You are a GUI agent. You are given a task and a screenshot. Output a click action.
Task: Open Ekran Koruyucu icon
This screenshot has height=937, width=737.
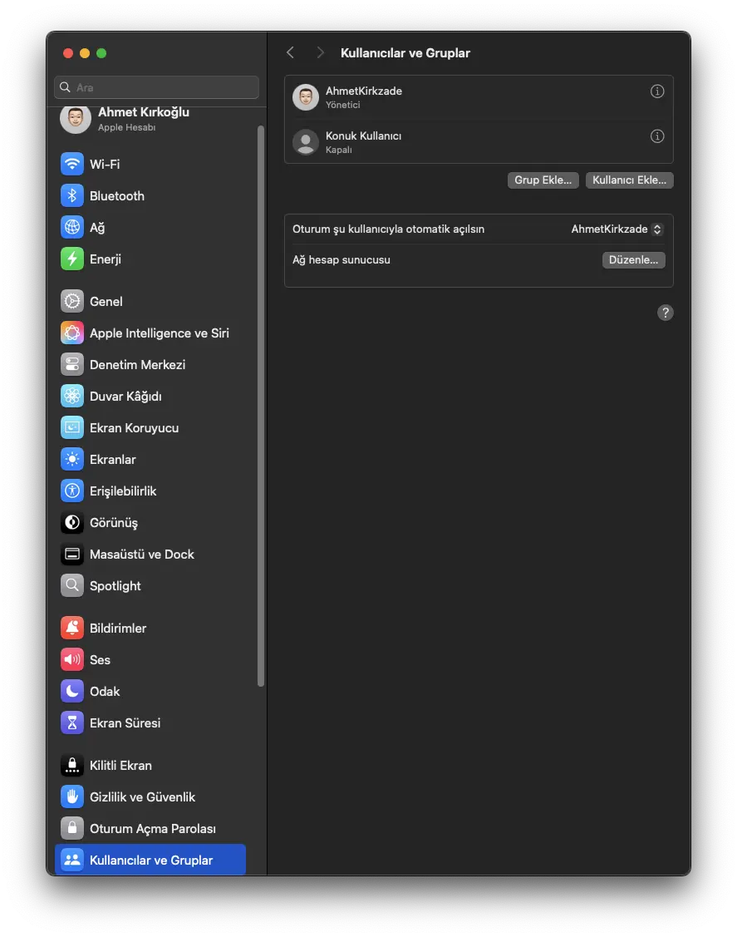click(72, 428)
